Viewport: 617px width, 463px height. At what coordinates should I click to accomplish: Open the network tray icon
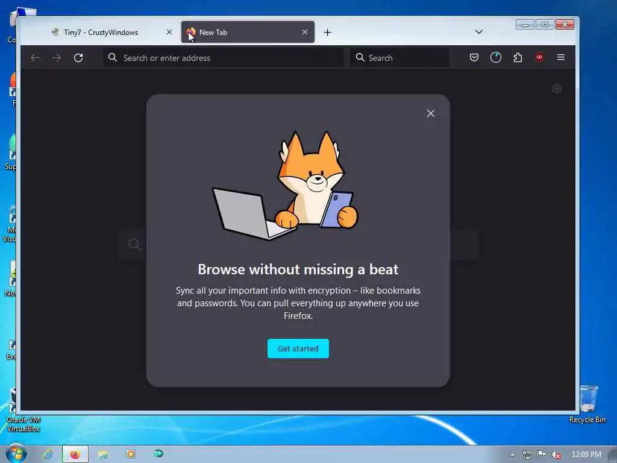[x=527, y=455]
